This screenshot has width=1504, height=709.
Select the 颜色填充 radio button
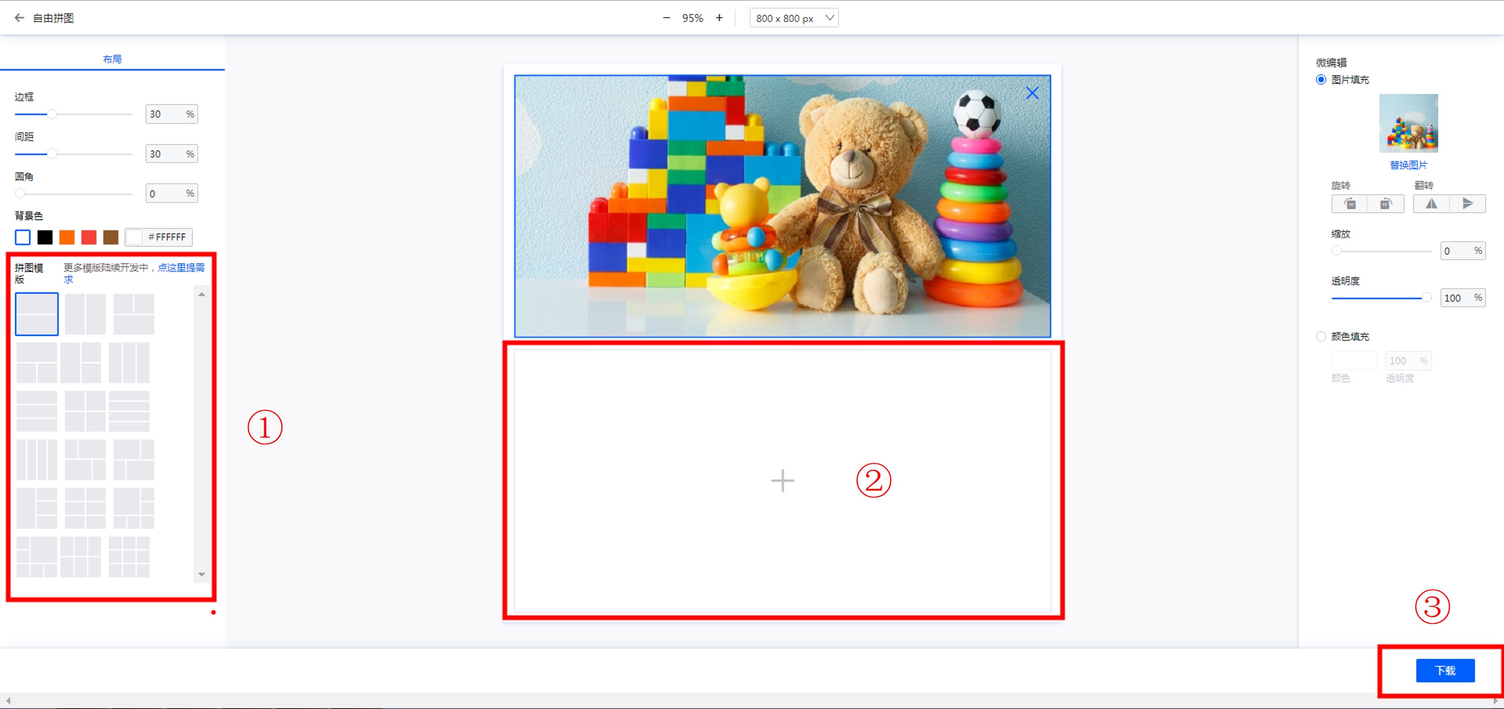pyautogui.click(x=1321, y=336)
